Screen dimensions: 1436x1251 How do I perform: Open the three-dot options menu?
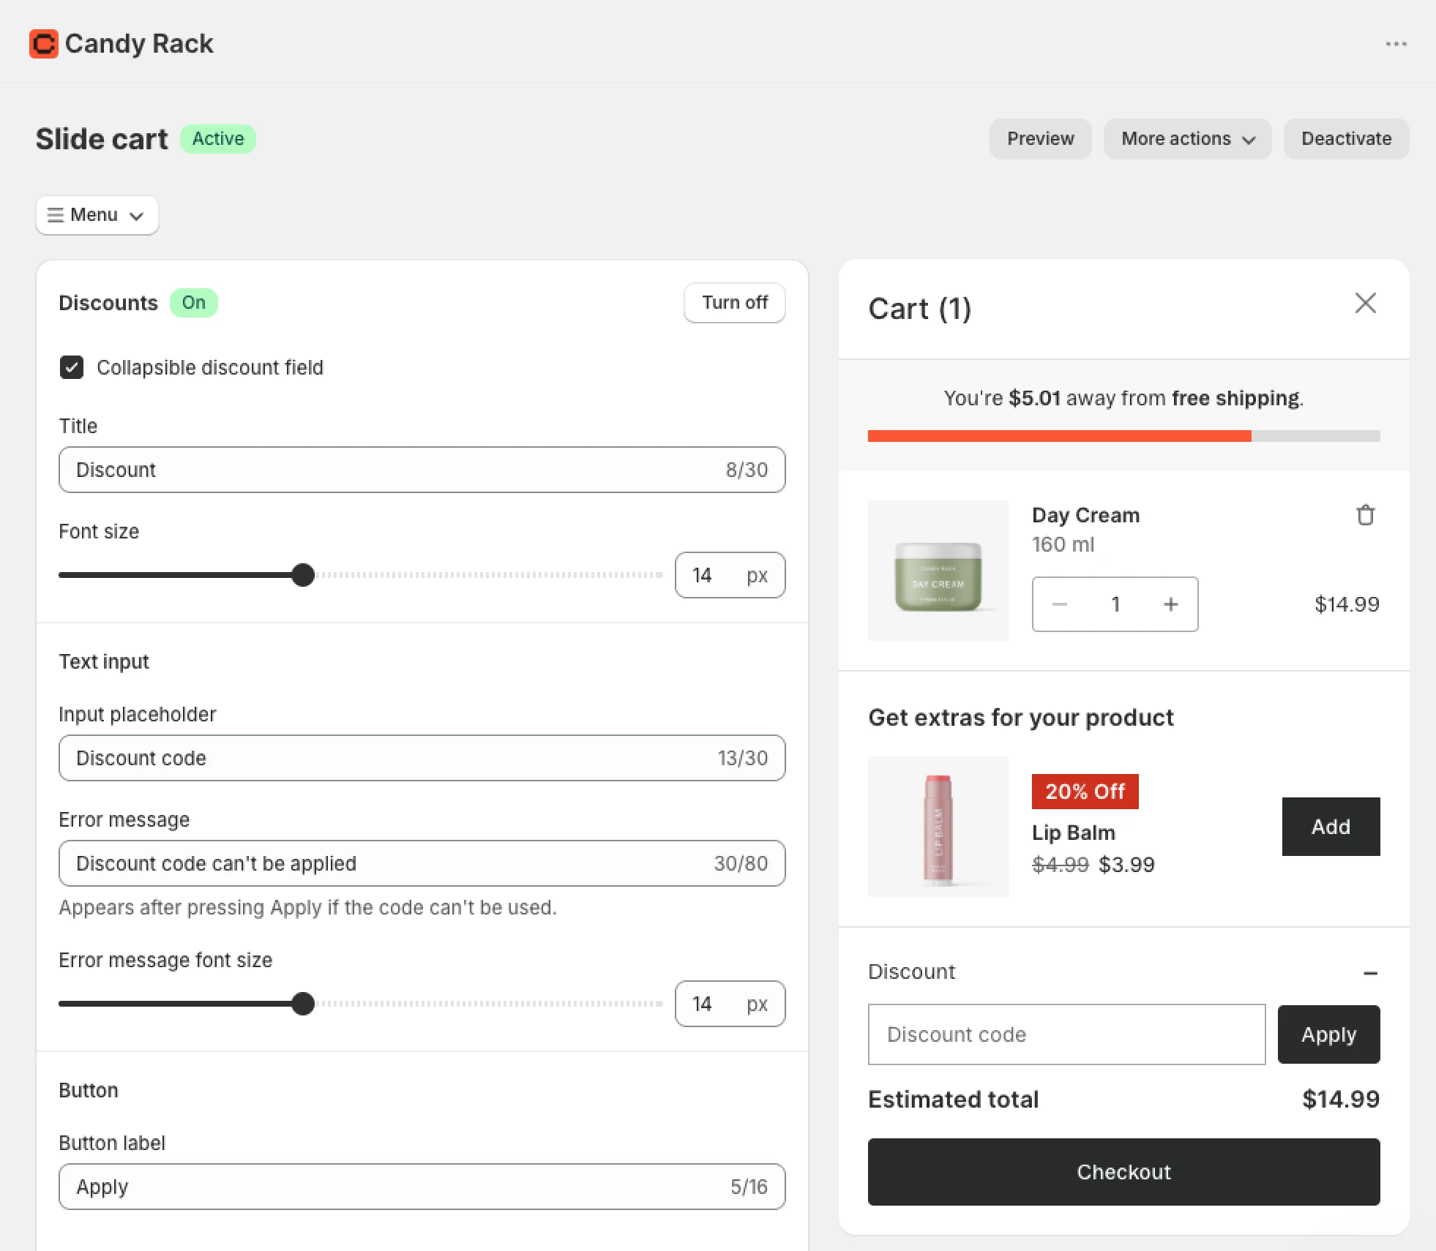1396,44
